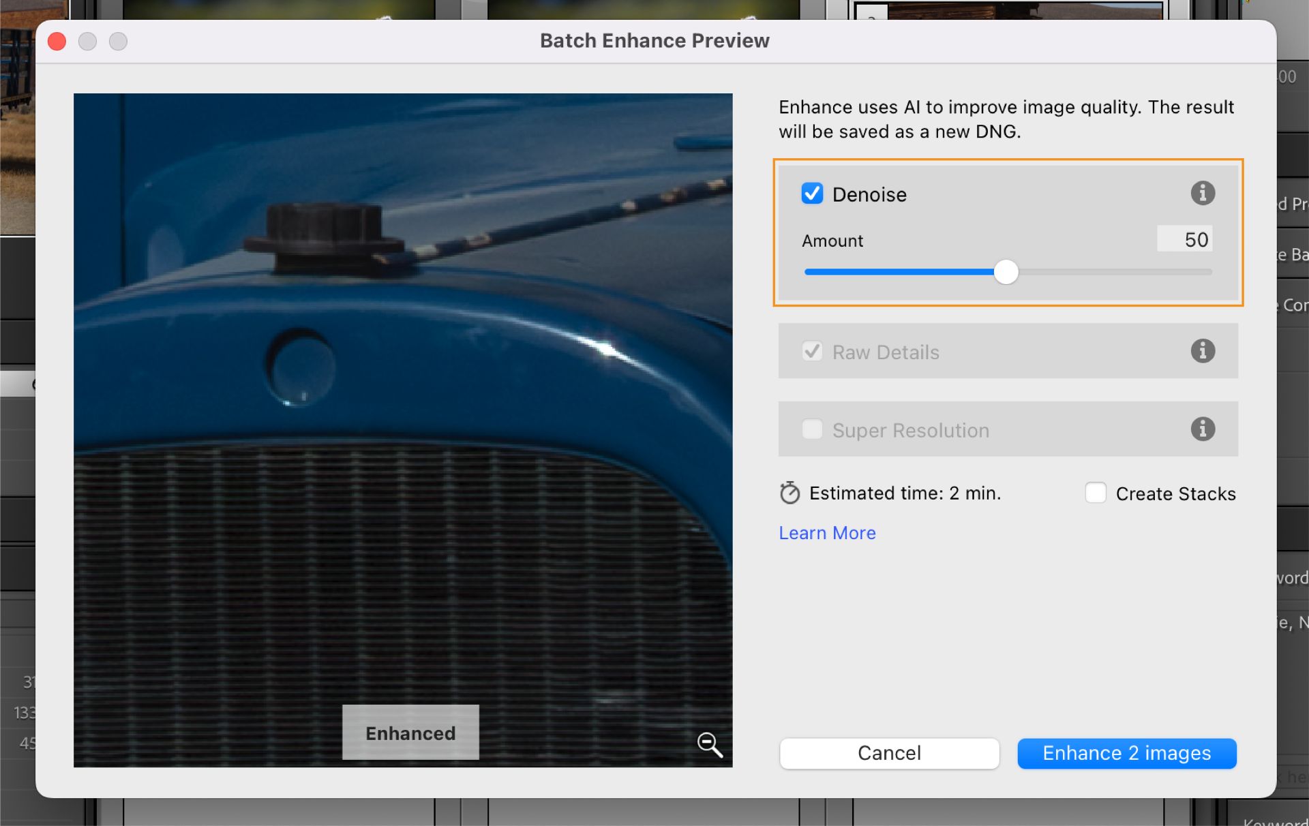Click the Enhanced preview badge

pos(410,733)
